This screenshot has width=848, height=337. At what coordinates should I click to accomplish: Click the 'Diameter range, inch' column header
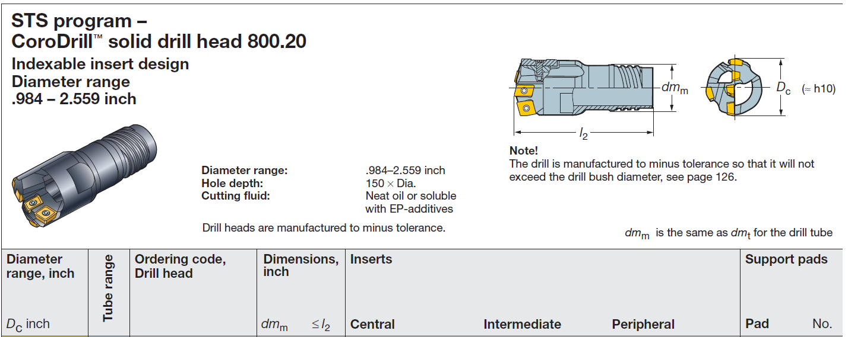coord(40,267)
